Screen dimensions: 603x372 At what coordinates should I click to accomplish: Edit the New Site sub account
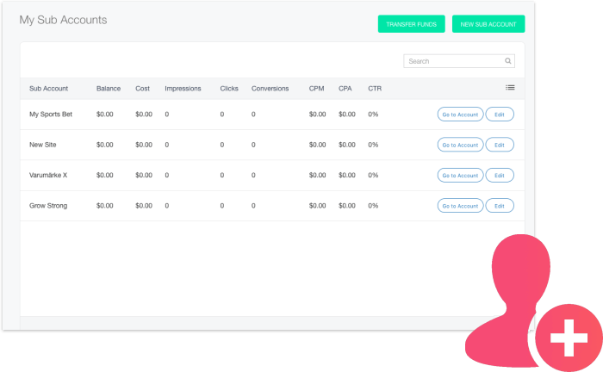[500, 145]
